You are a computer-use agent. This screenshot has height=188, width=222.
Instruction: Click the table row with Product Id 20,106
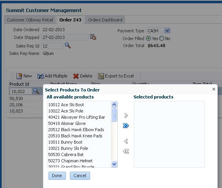[x=26, y=105]
